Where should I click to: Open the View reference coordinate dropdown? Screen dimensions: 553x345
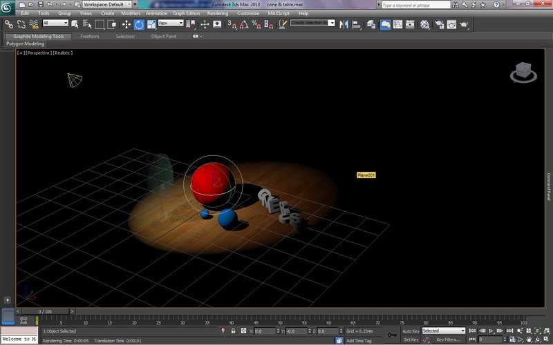(x=171, y=23)
